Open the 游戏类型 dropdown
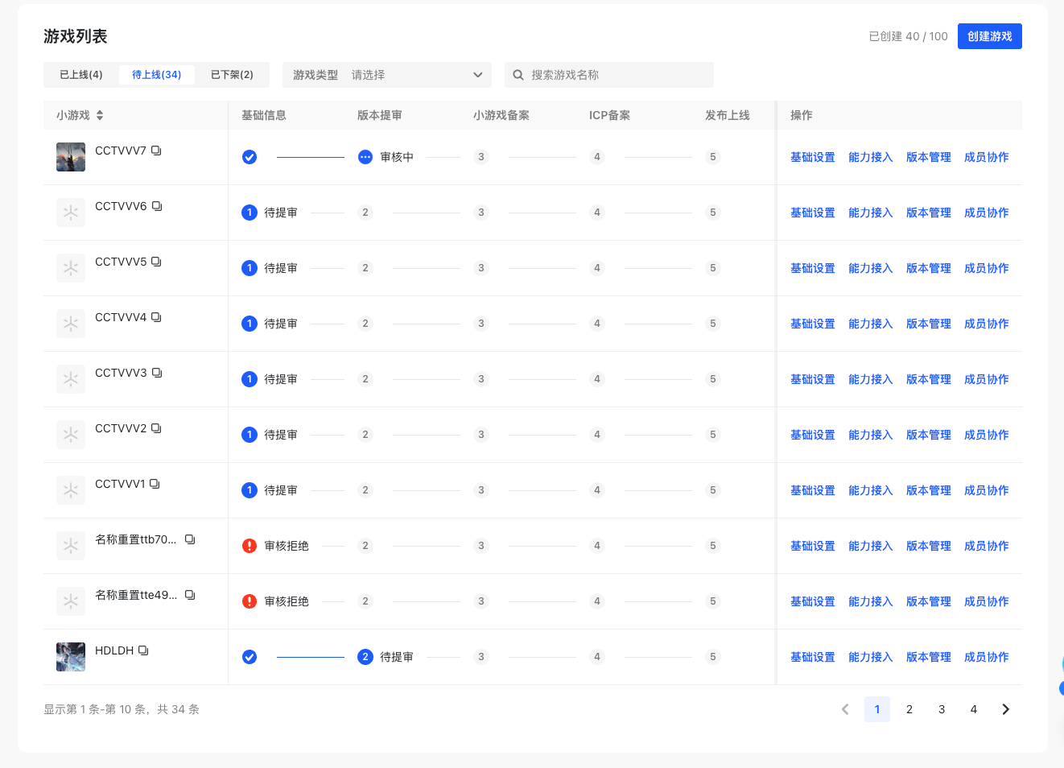Screen dimensions: 1064x768 [387, 75]
